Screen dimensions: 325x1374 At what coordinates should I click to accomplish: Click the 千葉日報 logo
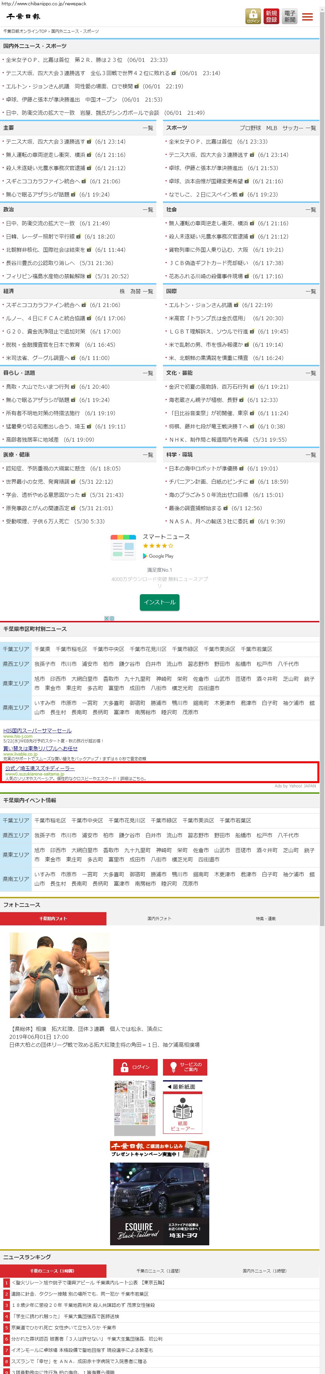(23, 17)
